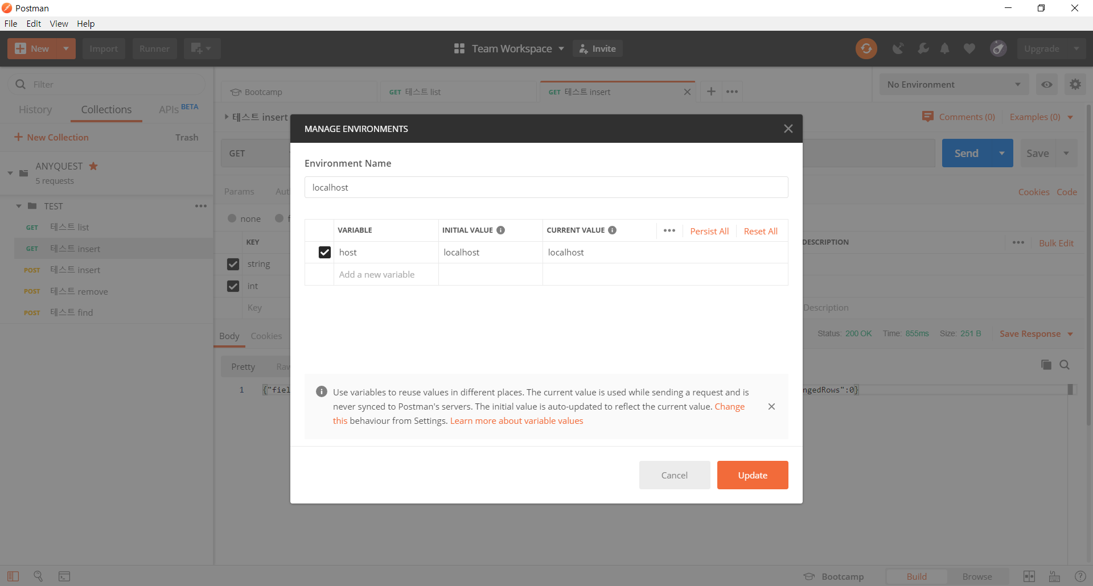Click the Initial Value info icon
This screenshot has height=586, width=1093.
[501, 230]
